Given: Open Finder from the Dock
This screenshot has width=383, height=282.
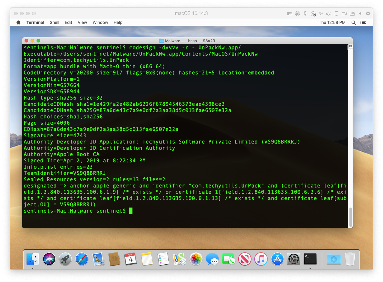Looking at the screenshot, I should coord(33,259).
